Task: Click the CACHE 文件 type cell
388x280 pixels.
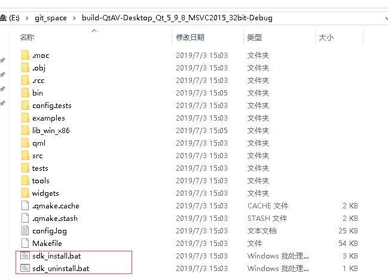Action: 268,206
